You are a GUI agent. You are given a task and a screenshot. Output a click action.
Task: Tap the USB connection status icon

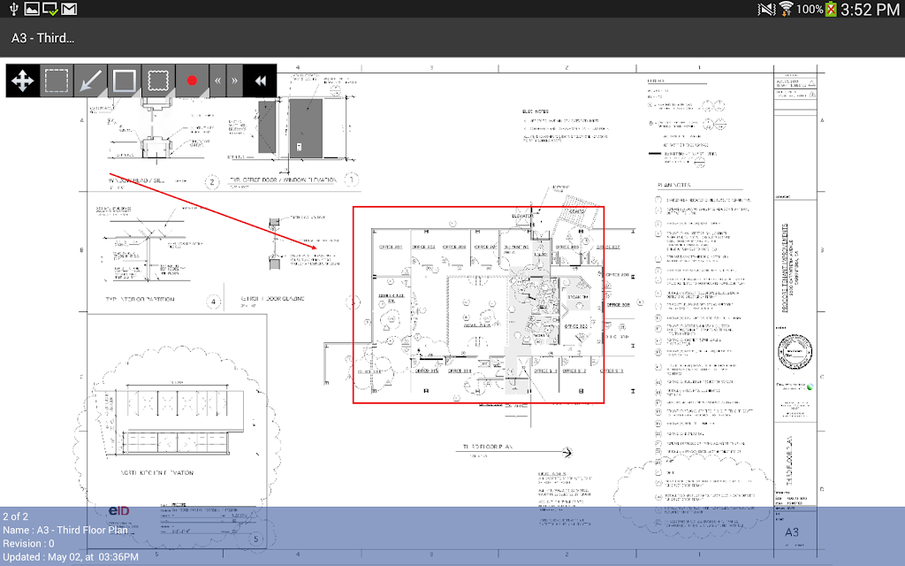point(14,9)
